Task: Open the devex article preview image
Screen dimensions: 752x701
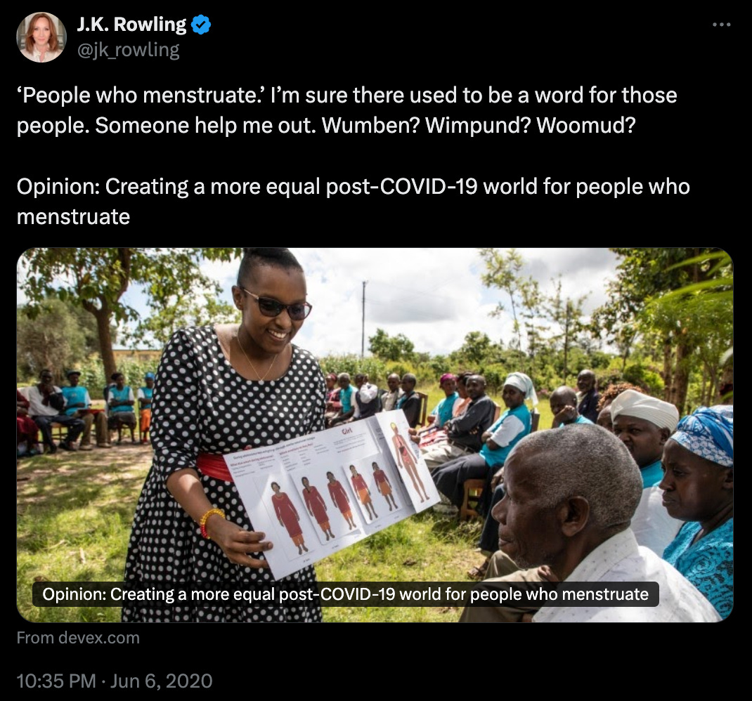Action: (x=375, y=435)
